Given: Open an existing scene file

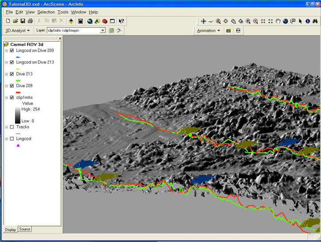Looking at the screenshot, I should (x=16, y=21).
